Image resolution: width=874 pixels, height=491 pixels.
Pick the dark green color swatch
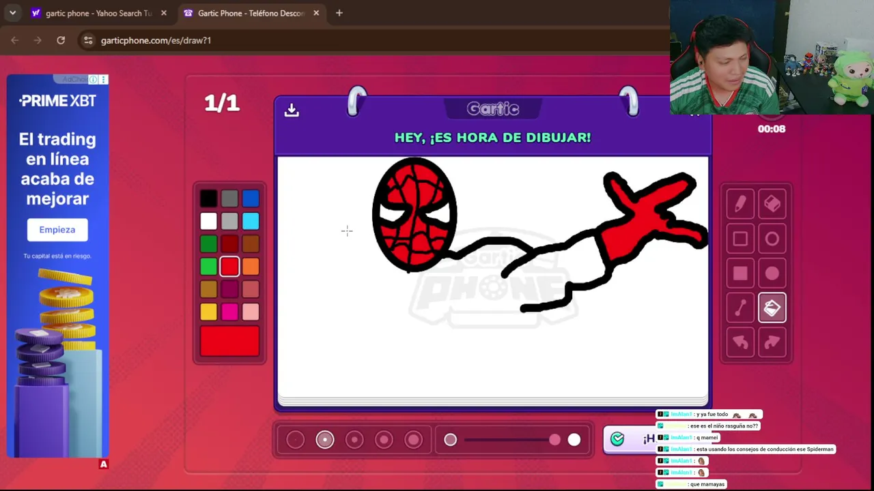point(209,243)
